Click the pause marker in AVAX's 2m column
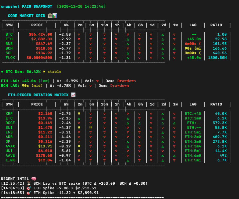Image resolution: width=239 pixels, height=199 pixels. (79, 146)
